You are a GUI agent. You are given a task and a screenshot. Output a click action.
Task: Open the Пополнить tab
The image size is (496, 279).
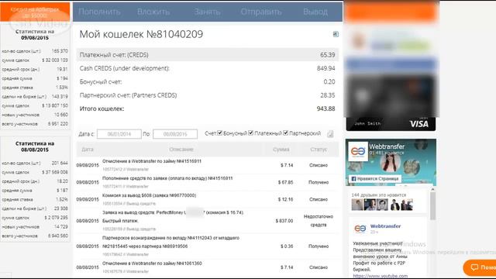click(99, 12)
